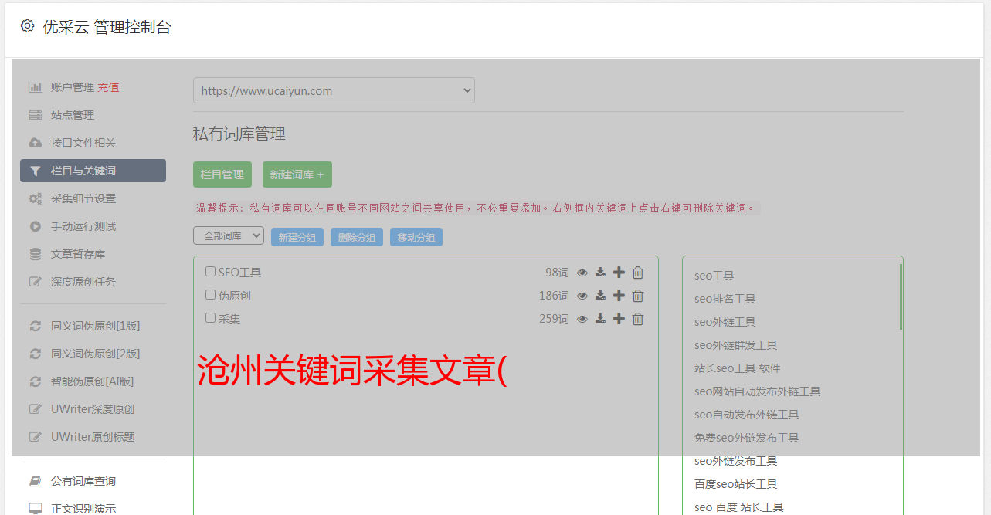Go to 站点管理 menu item
The height and width of the screenshot is (515, 991).
coord(73,115)
